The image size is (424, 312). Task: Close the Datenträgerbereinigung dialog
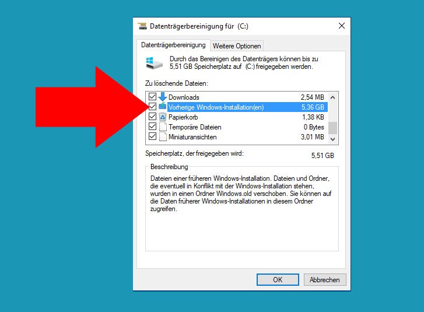click(342, 26)
